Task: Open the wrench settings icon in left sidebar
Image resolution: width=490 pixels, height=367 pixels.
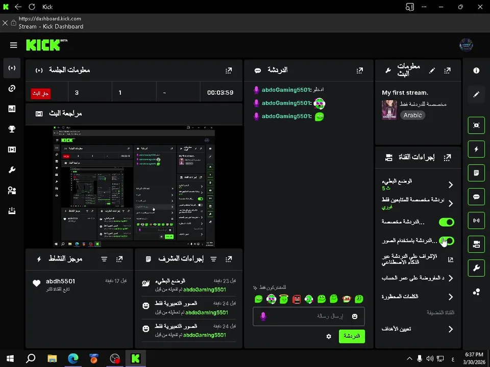Action: click(12, 170)
